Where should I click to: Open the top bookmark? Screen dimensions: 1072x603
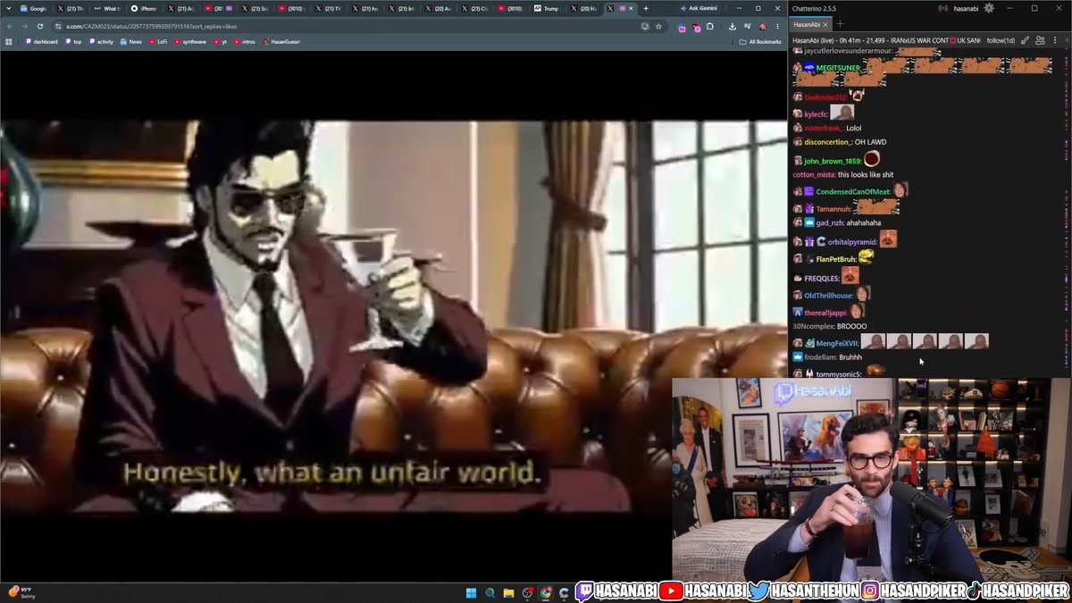pos(73,41)
